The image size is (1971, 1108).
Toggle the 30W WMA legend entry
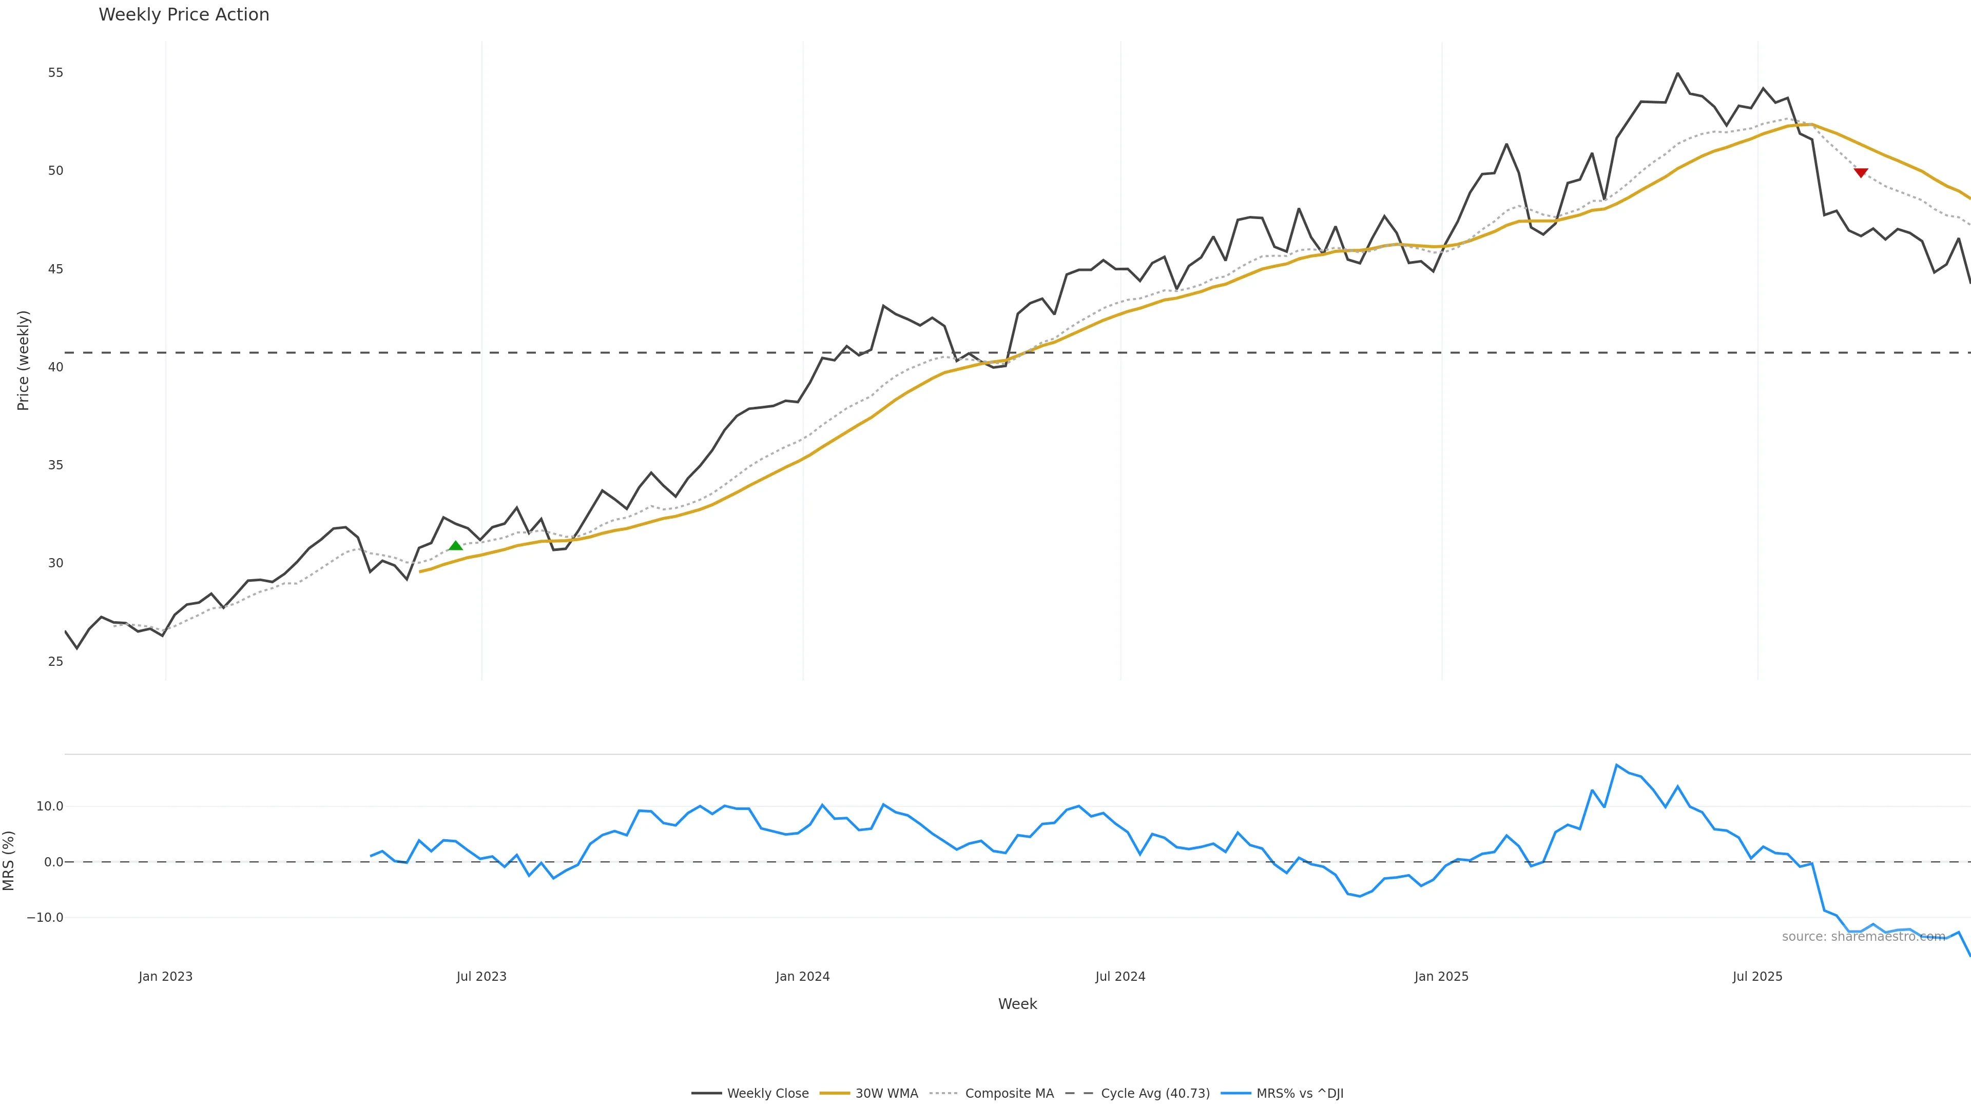pos(886,1094)
